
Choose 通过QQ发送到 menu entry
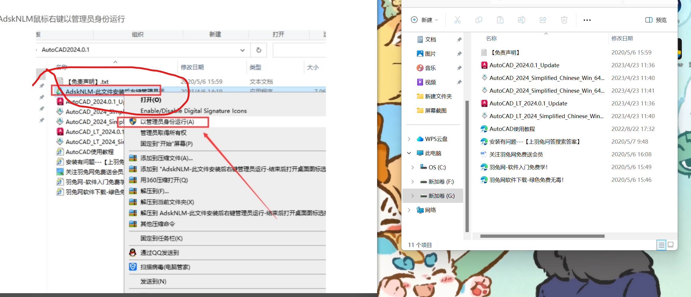(x=159, y=253)
